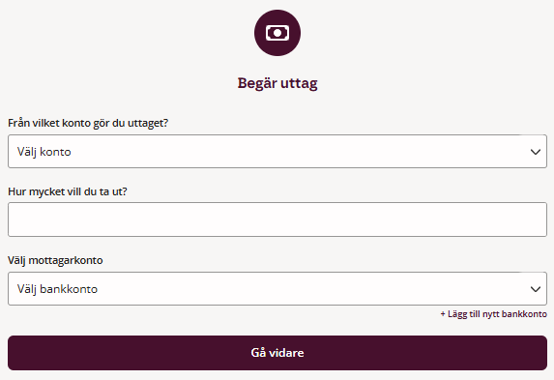Focus the withdrawal amount input field
554x380 pixels.
click(x=277, y=219)
